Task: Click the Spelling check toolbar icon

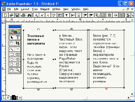Action: (54, 15)
